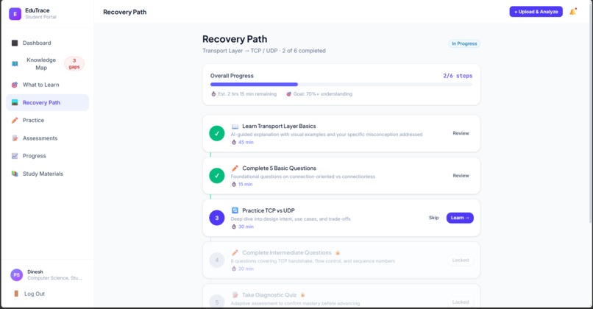Click the lock icon on Take Diagnostic Quiz
This screenshot has height=309, width=593.
click(302, 294)
